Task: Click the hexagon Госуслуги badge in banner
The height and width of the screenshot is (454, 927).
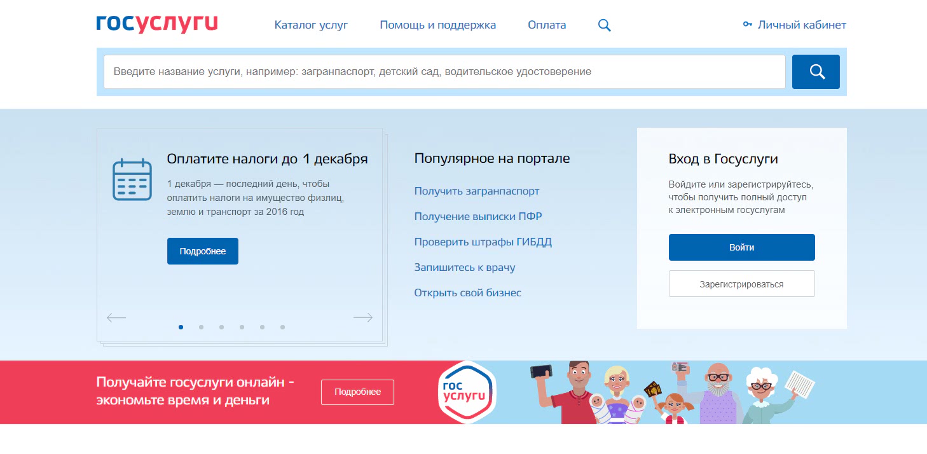Action: click(x=467, y=392)
